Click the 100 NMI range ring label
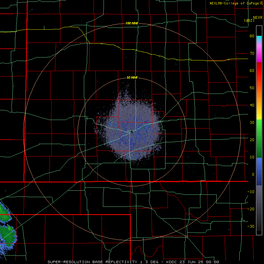 [132, 23]
